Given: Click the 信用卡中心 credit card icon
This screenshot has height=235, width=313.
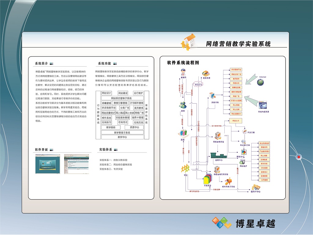Looking at the screenshot, I should point(256,187).
